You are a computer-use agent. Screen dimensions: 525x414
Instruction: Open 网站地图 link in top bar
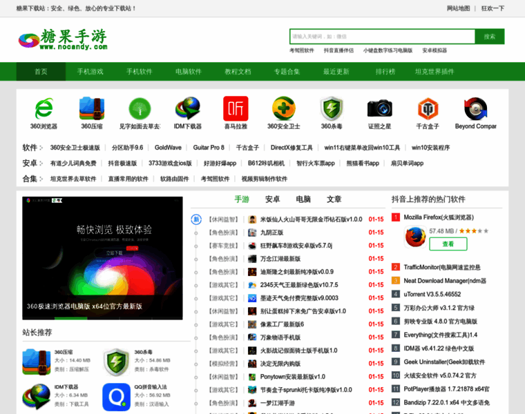(459, 8)
